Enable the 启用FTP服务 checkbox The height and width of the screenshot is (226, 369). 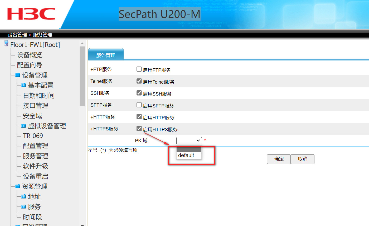click(x=139, y=69)
